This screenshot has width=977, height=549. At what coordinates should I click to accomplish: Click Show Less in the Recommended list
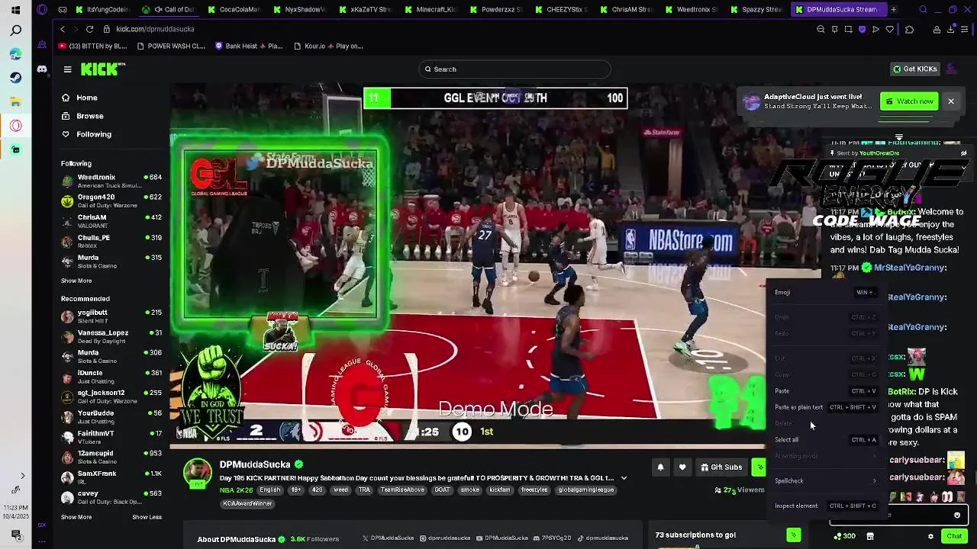coord(147,517)
